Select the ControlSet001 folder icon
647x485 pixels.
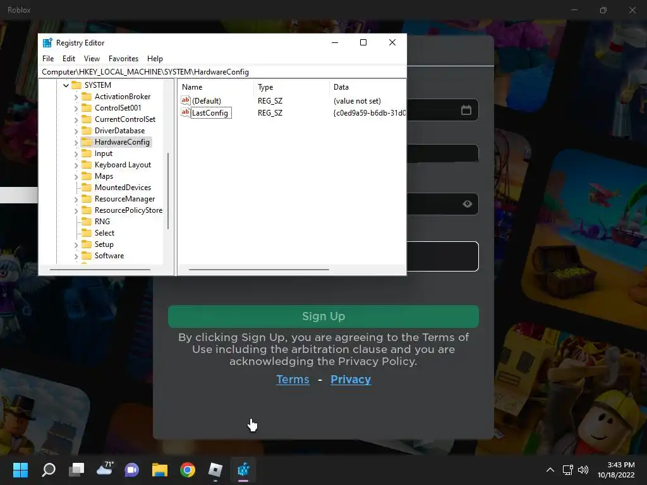tap(86, 107)
